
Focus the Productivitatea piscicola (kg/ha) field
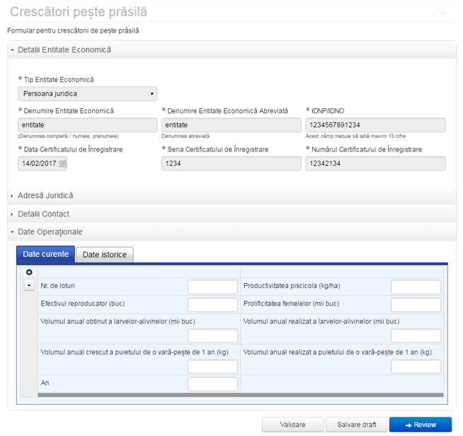416,287
